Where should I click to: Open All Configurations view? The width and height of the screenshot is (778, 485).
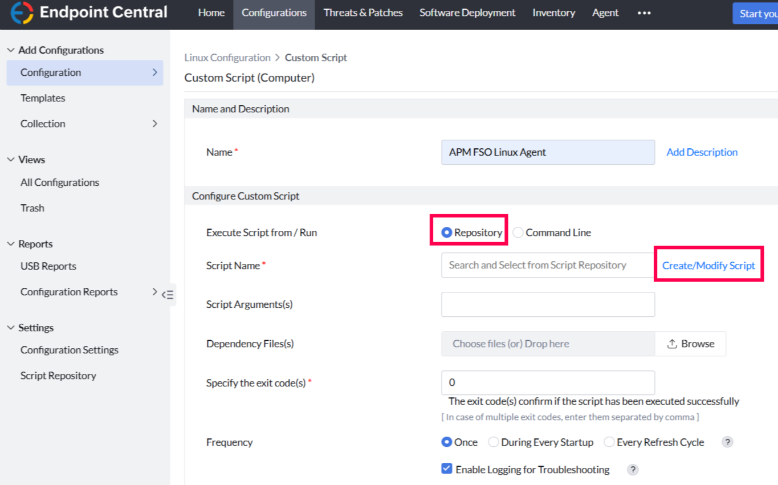tap(60, 182)
